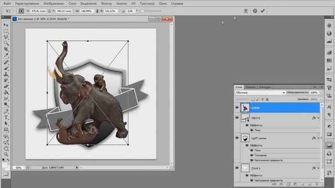Hide the ЛЕНТА layer
The image size is (335, 188).
[x=237, y=118]
